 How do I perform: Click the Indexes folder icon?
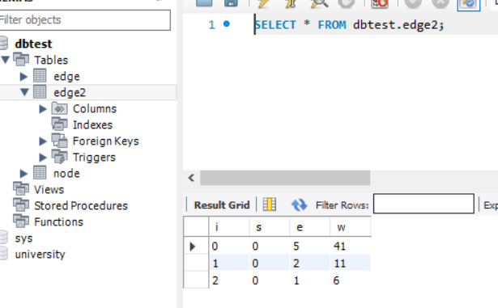[x=59, y=124]
